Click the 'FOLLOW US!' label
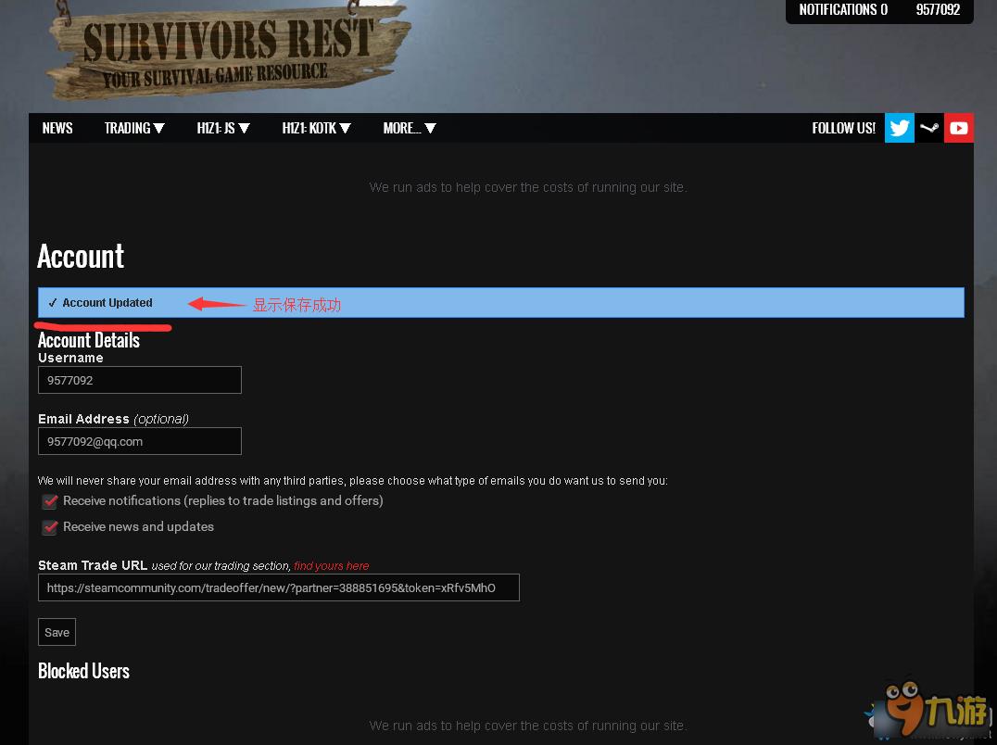 [x=844, y=129]
